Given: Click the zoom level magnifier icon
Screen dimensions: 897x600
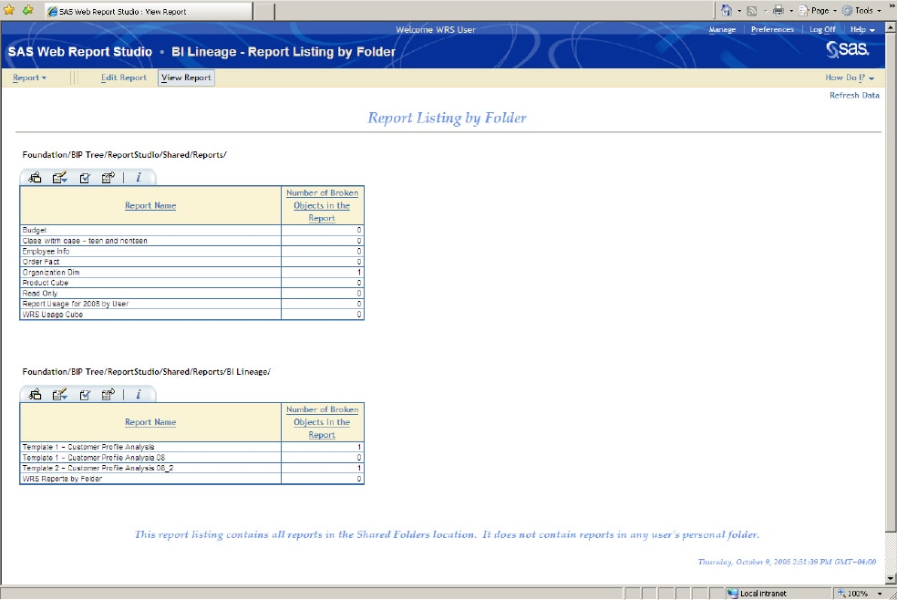Looking at the screenshot, I should tap(840, 593).
